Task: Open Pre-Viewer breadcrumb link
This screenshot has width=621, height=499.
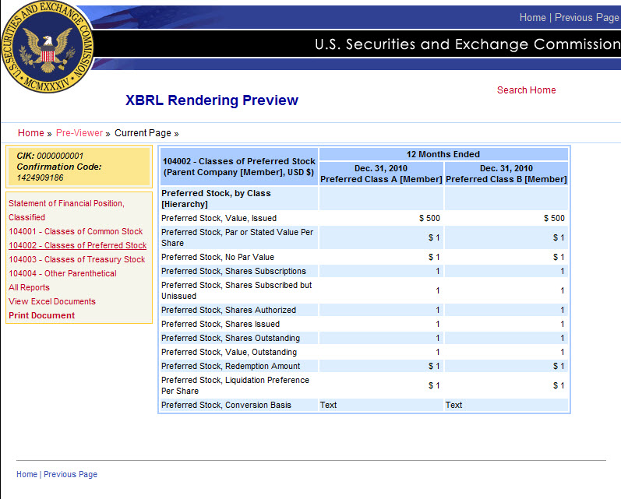Action: click(79, 133)
